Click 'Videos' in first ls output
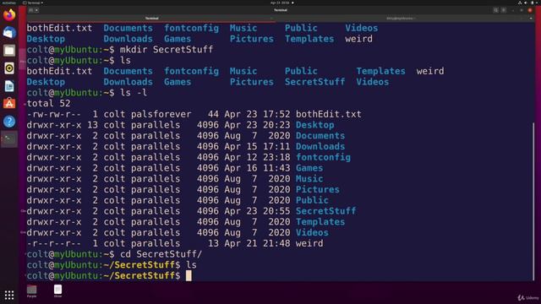541x304 pixels. point(362,28)
